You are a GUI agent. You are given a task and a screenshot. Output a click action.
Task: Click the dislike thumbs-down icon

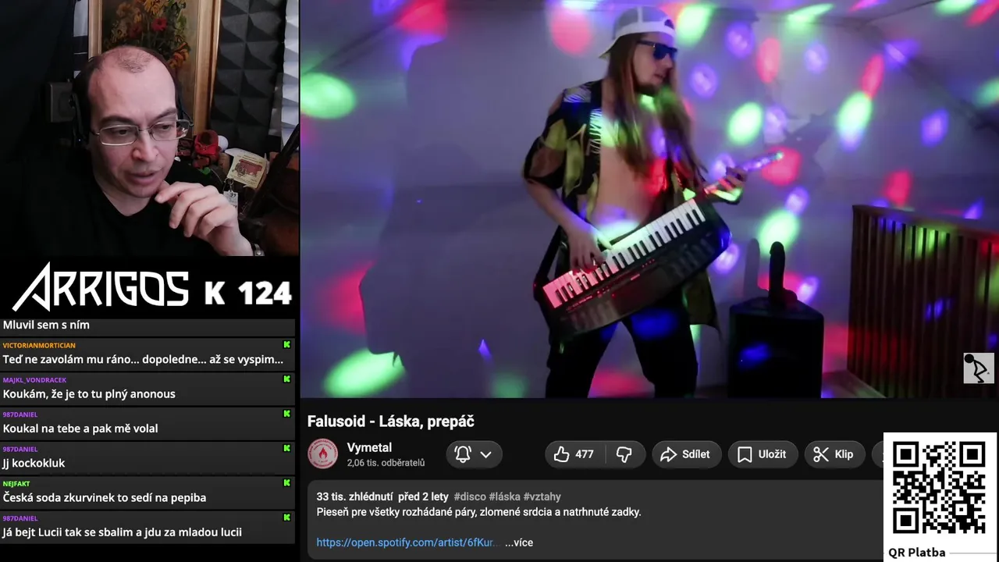point(624,454)
